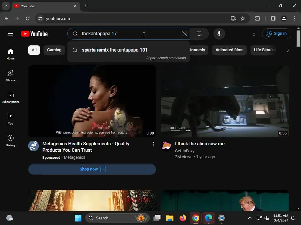This screenshot has width=301, height=225.
Task: View site information icon in address bar
Action: tap(40, 18)
